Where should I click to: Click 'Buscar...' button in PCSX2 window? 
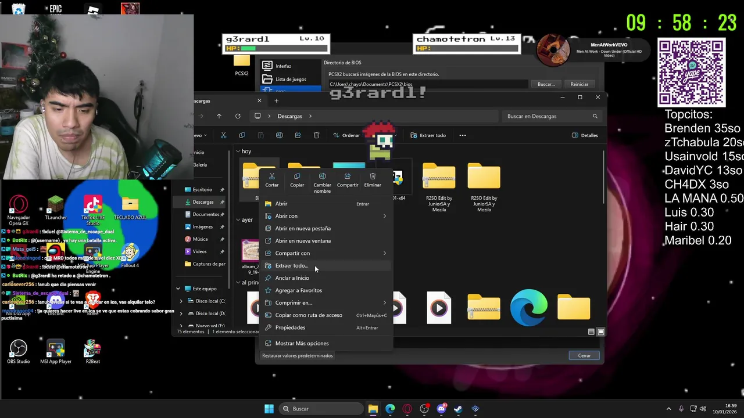(x=546, y=84)
